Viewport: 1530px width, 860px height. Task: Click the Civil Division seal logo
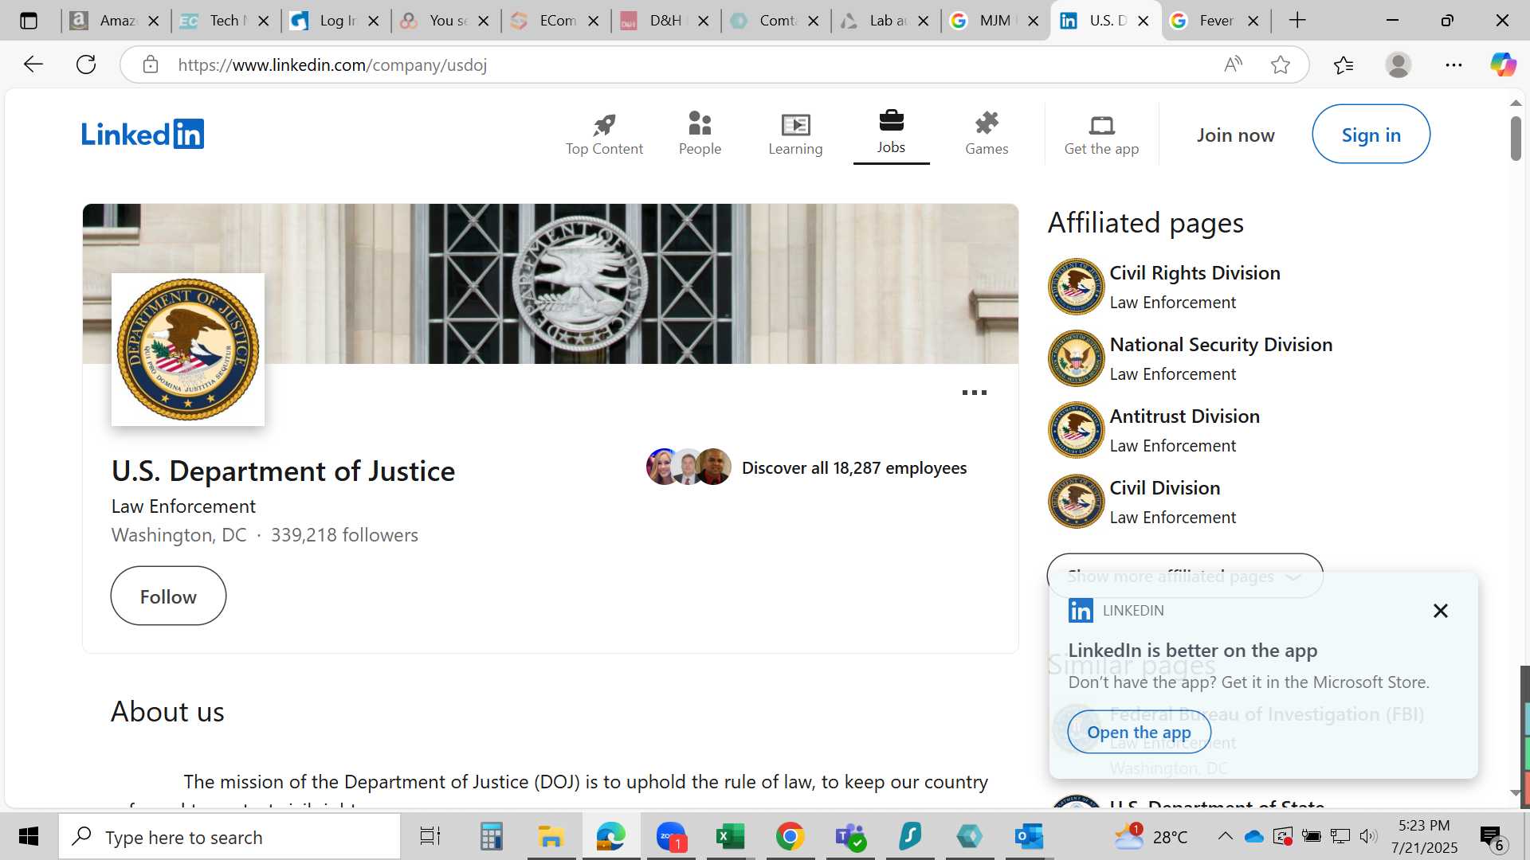tap(1076, 502)
